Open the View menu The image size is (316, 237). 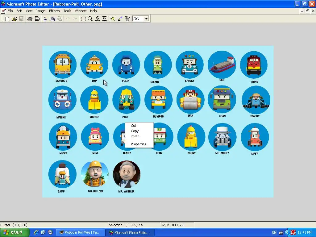pyautogui.click(x=29, y=11)
